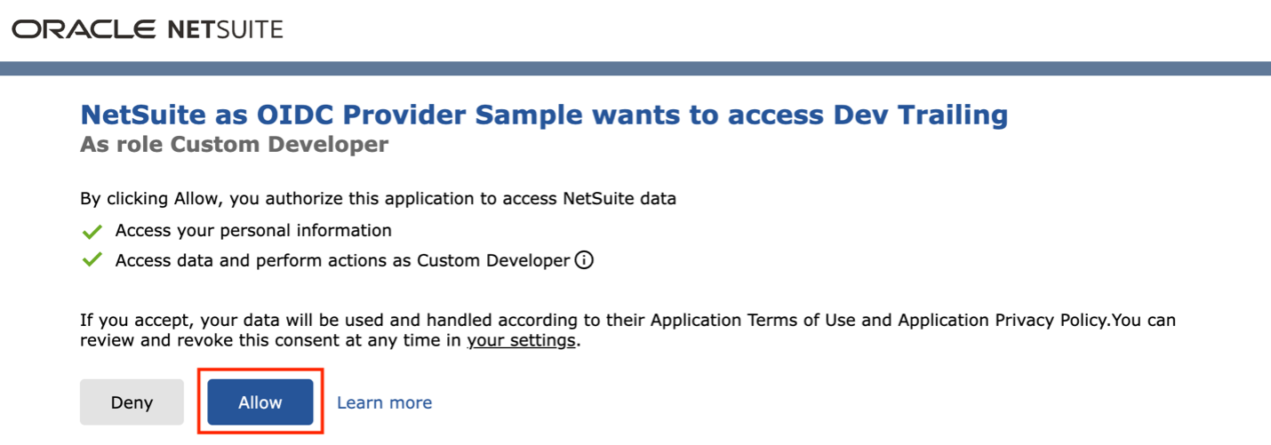Open the your settings link
The height and width of the screenshot is (445, 1271).
[522, 340]
